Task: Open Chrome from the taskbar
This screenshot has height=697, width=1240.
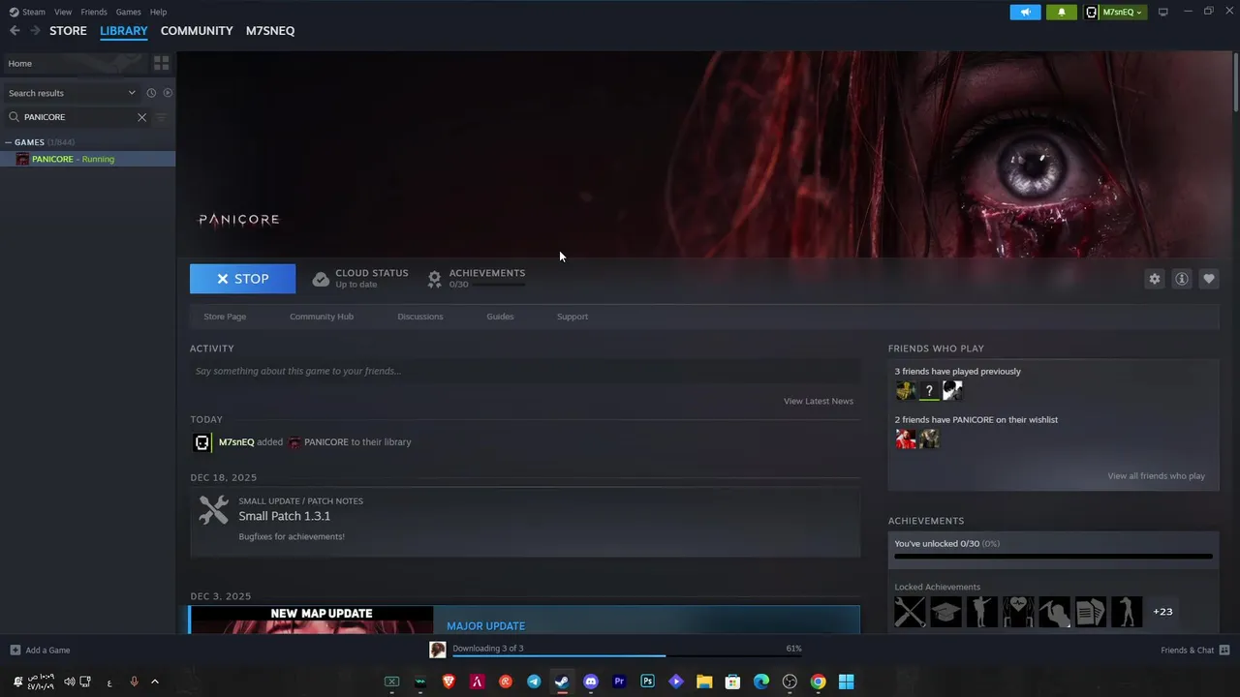Action: (818, 682)
